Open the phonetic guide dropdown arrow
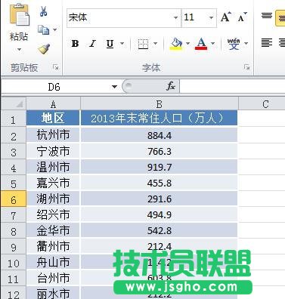This screenshot has width=285, height=299. pos(246,44)
